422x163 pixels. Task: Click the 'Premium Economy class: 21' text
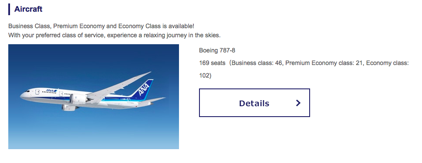(x=324, y=63)
